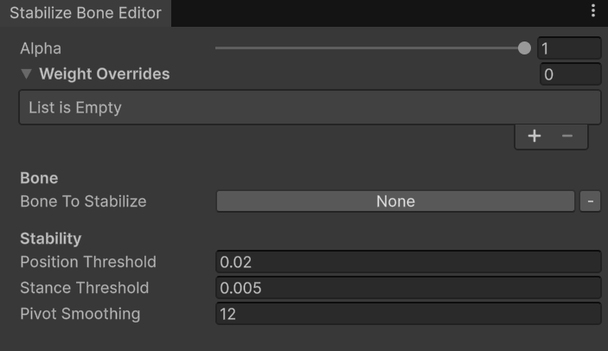Clear Bone To Stabilize with minus button
Viewport: 608px width, 351px height.
(x=590, y=201)
